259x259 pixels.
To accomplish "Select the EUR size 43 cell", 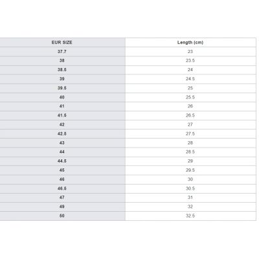I will [62, 143].
